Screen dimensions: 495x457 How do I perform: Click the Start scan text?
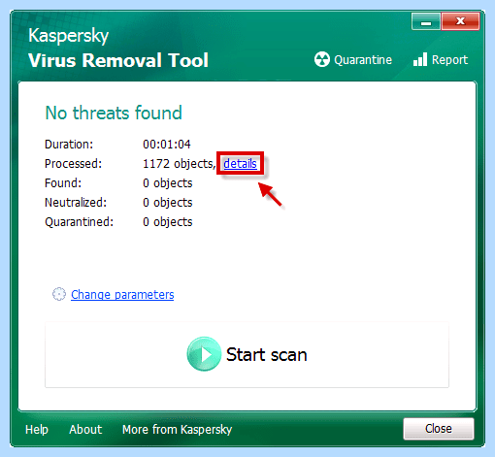[266, 354]
